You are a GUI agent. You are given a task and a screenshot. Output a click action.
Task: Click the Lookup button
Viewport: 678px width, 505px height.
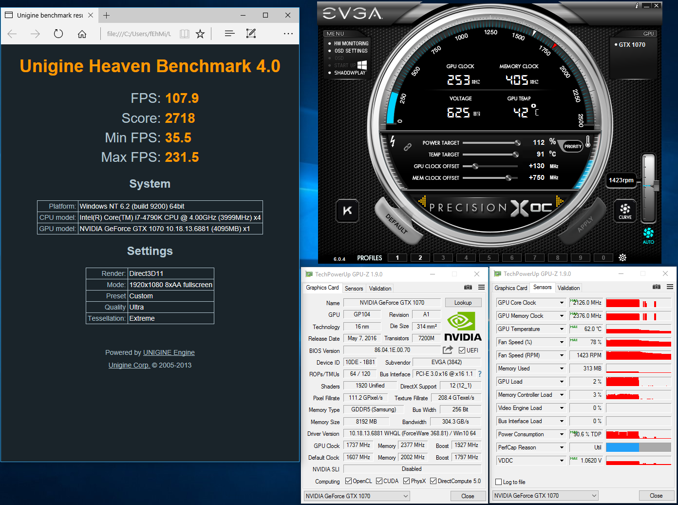[x=463, y=303]
